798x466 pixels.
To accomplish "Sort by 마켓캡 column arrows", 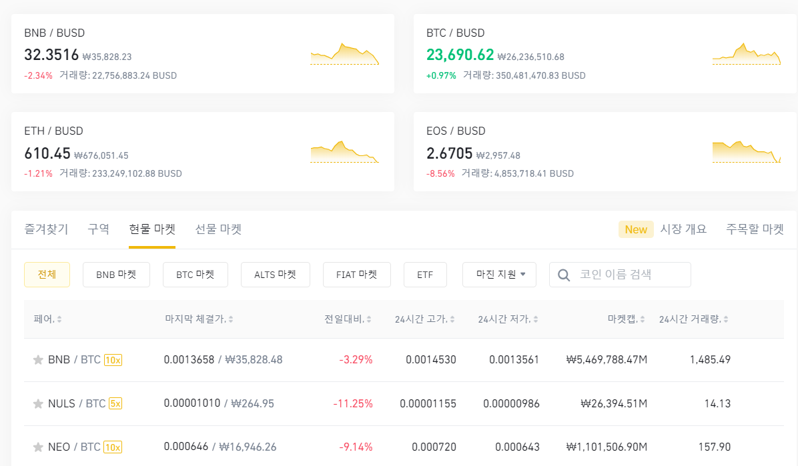I will tap(643, 319).
